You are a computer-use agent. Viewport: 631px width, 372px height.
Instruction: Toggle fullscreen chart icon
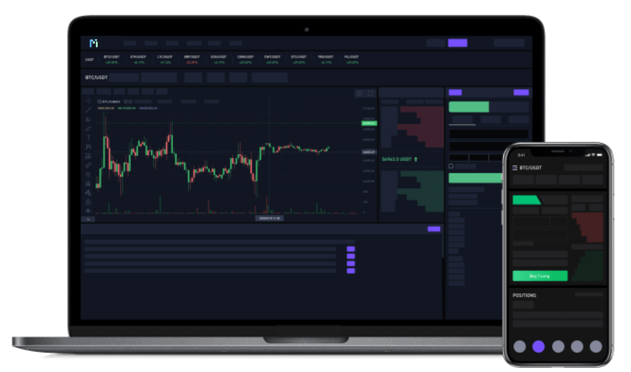pyautogui.click(x=371, y=93)
